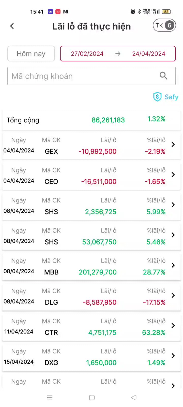
Task: Tap the Tổng cộng summary row
Action: 91,120
